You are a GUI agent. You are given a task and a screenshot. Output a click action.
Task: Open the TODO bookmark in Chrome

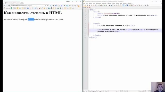point(13,8)
